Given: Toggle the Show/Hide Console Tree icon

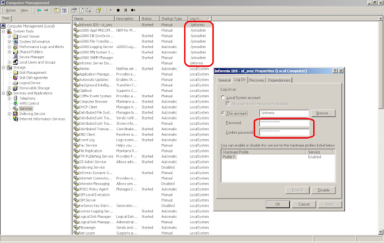Looking at the screenshot, I should 64,10.
